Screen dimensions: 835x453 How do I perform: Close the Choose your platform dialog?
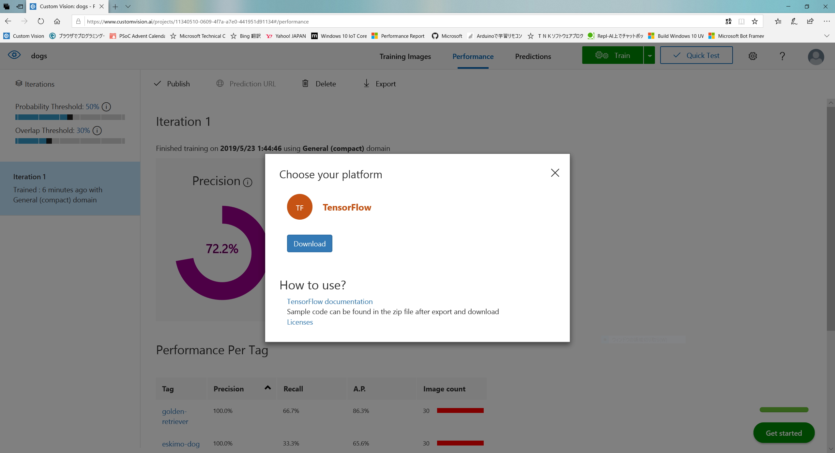[555, 173]
